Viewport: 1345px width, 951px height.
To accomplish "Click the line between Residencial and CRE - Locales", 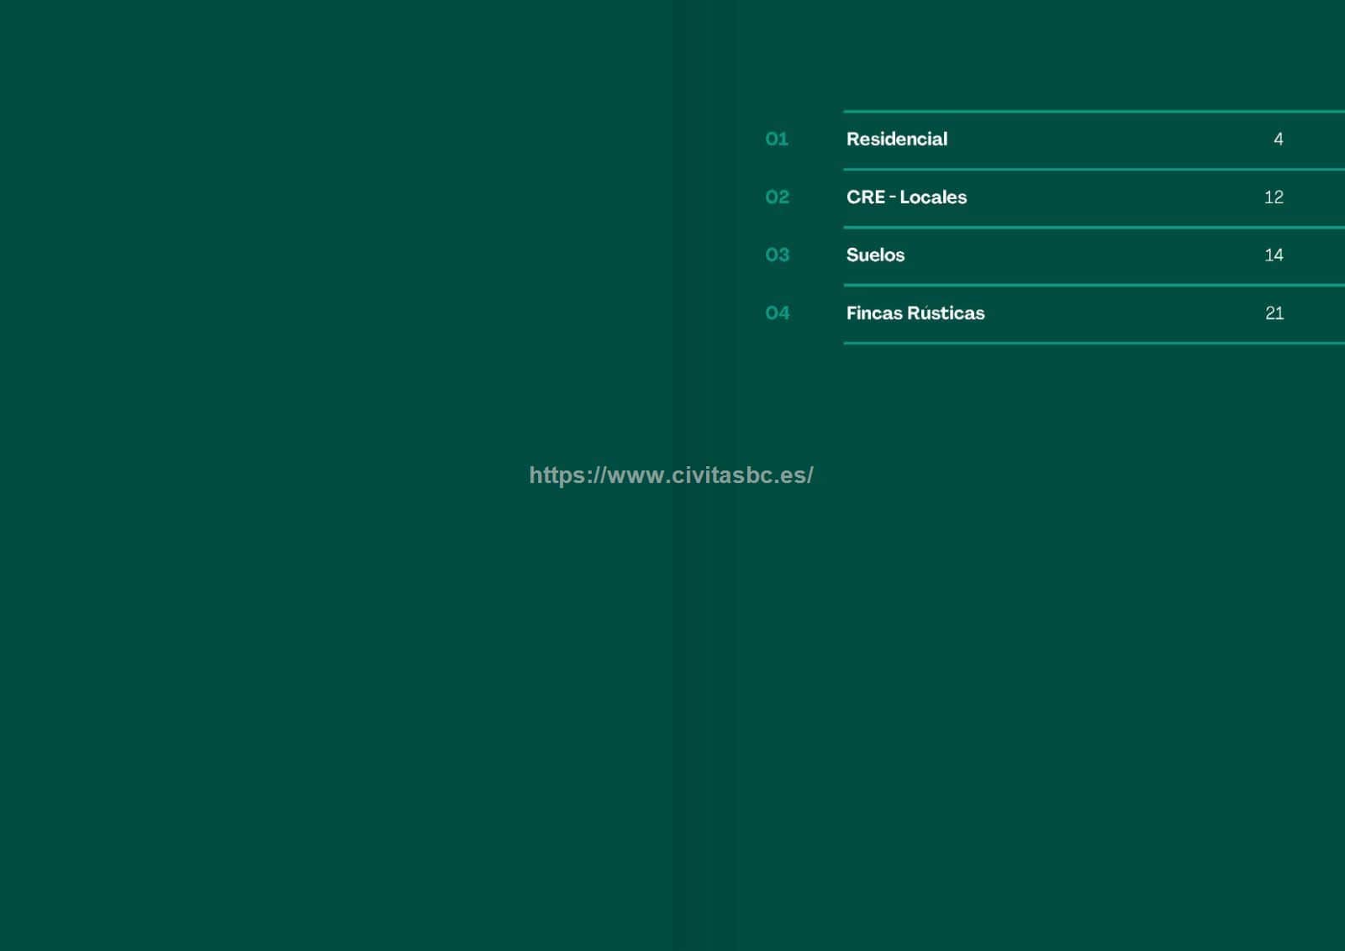I will pos(1093,169).
